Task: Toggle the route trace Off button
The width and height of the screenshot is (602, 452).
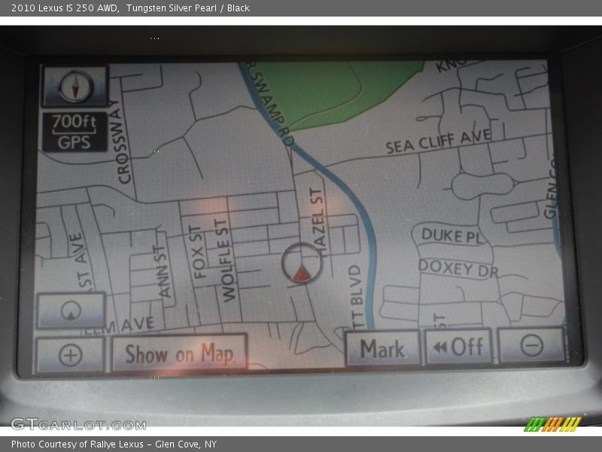Action: (x=459, y=347)
